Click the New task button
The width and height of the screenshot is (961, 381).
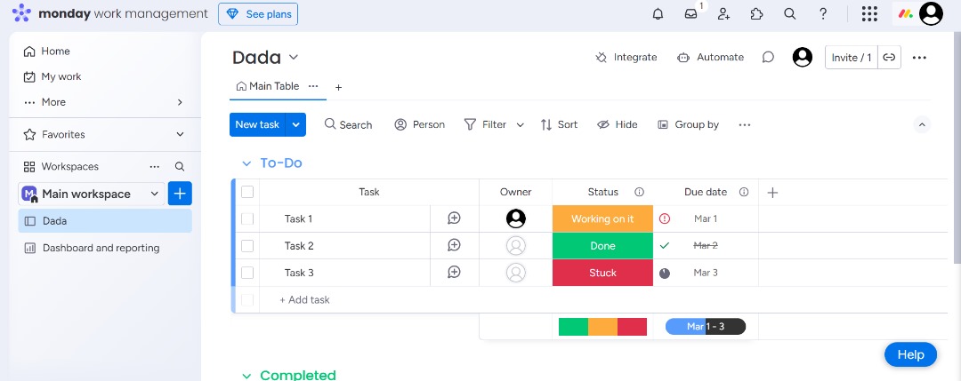pyautogui.click(x=257, y=124)
